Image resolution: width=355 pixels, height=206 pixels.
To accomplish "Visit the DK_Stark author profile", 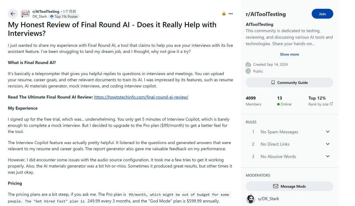I will tap(40, 17).
